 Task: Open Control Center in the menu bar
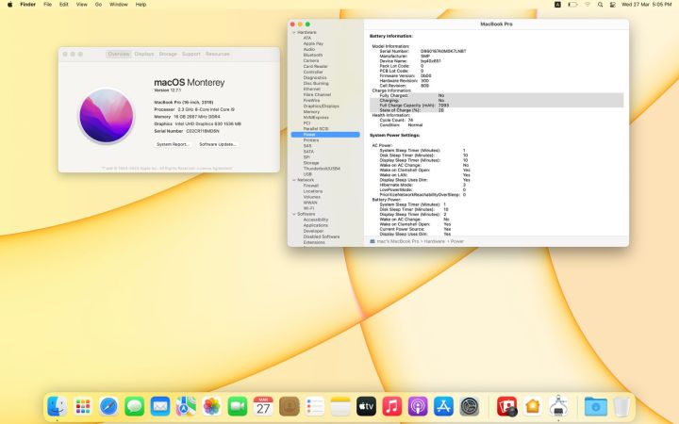(612, 5)
